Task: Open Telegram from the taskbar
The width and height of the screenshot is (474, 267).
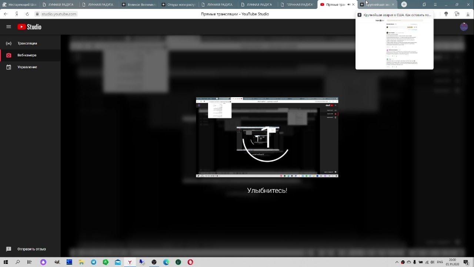Action: [93, 262]
